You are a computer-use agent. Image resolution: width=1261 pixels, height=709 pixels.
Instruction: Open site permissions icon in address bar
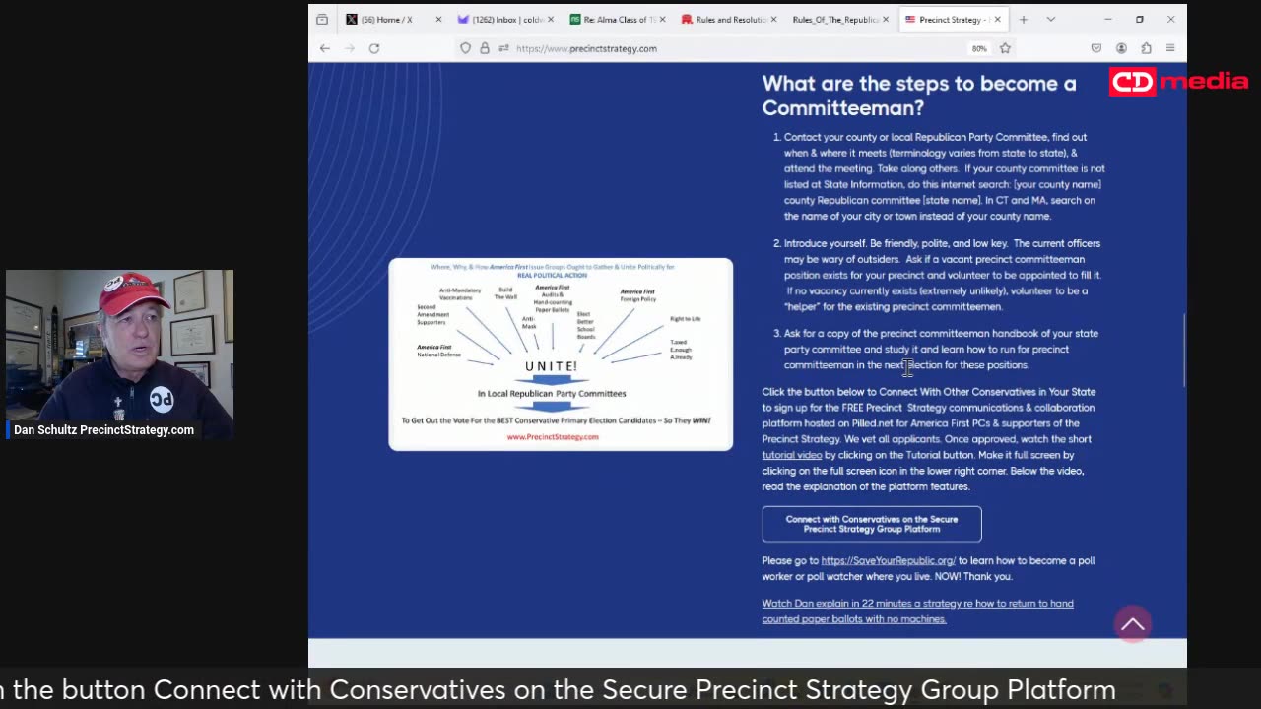tap(503, 48)
